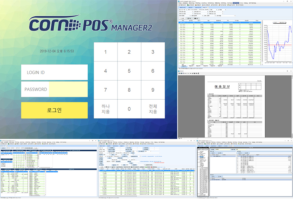Click the 2019-12-04 오후 6:15:53 timestamp
Image resolution: width=293 pixels, height=199 pixels.
coord(57,51)
